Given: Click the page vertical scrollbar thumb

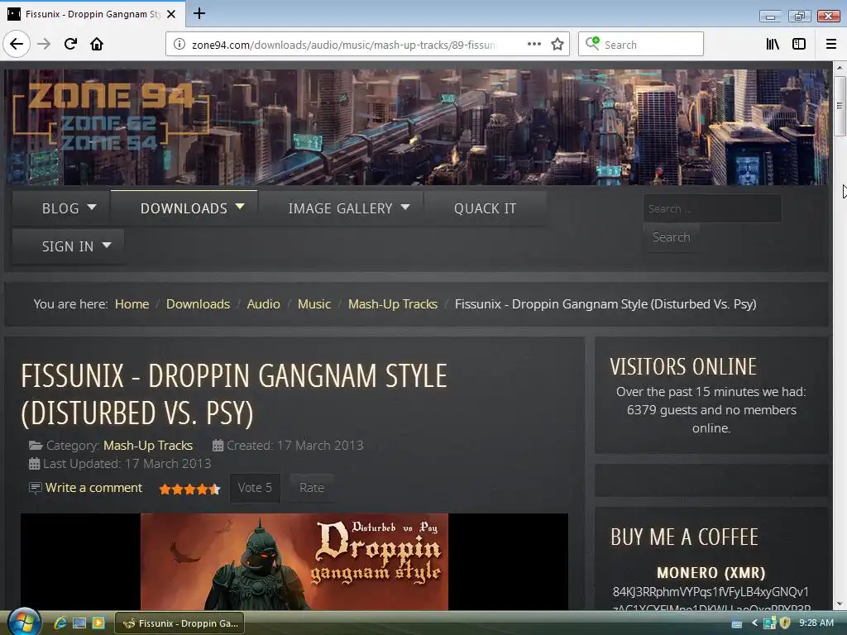Looking at the screenshot, I should [x=840, y=106].
